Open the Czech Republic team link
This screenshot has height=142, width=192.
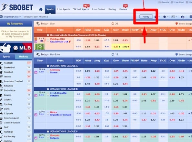(58, 93)
